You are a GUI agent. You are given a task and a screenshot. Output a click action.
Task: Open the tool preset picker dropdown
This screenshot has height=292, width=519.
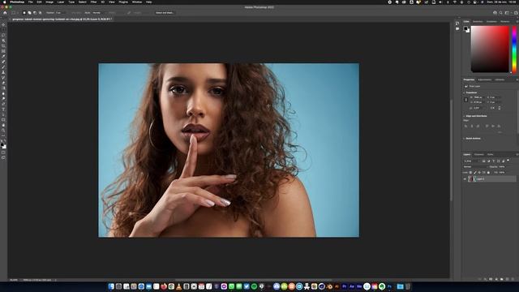click(15, 13)
